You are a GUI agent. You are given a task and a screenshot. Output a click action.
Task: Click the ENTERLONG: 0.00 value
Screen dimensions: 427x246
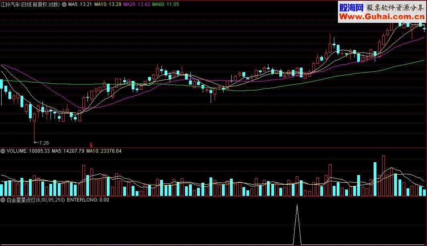pyautogui.click(x=88, y=200)
